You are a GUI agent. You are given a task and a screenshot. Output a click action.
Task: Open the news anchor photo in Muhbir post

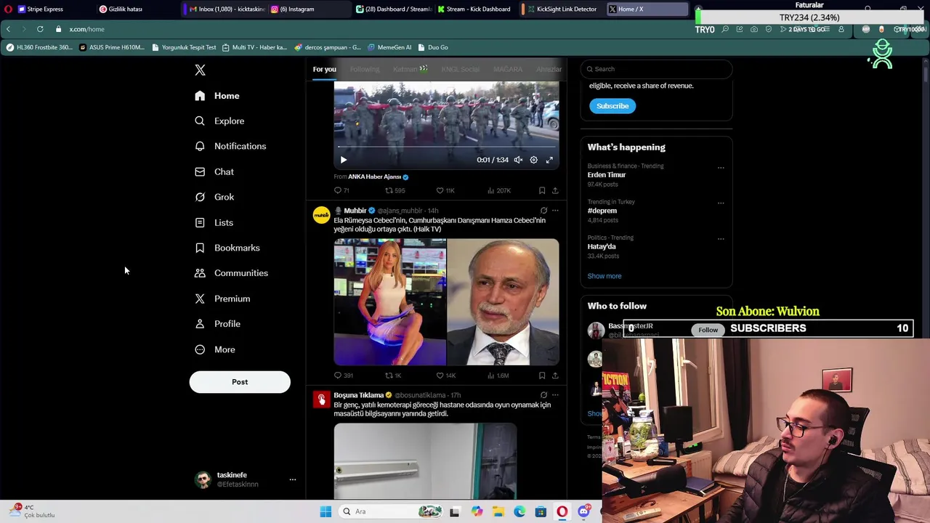point(390,301)
